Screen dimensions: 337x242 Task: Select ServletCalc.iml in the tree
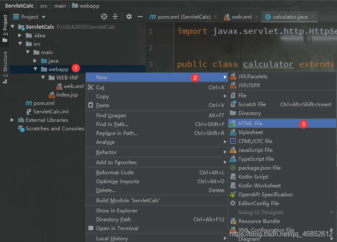(x=51, y=111)
